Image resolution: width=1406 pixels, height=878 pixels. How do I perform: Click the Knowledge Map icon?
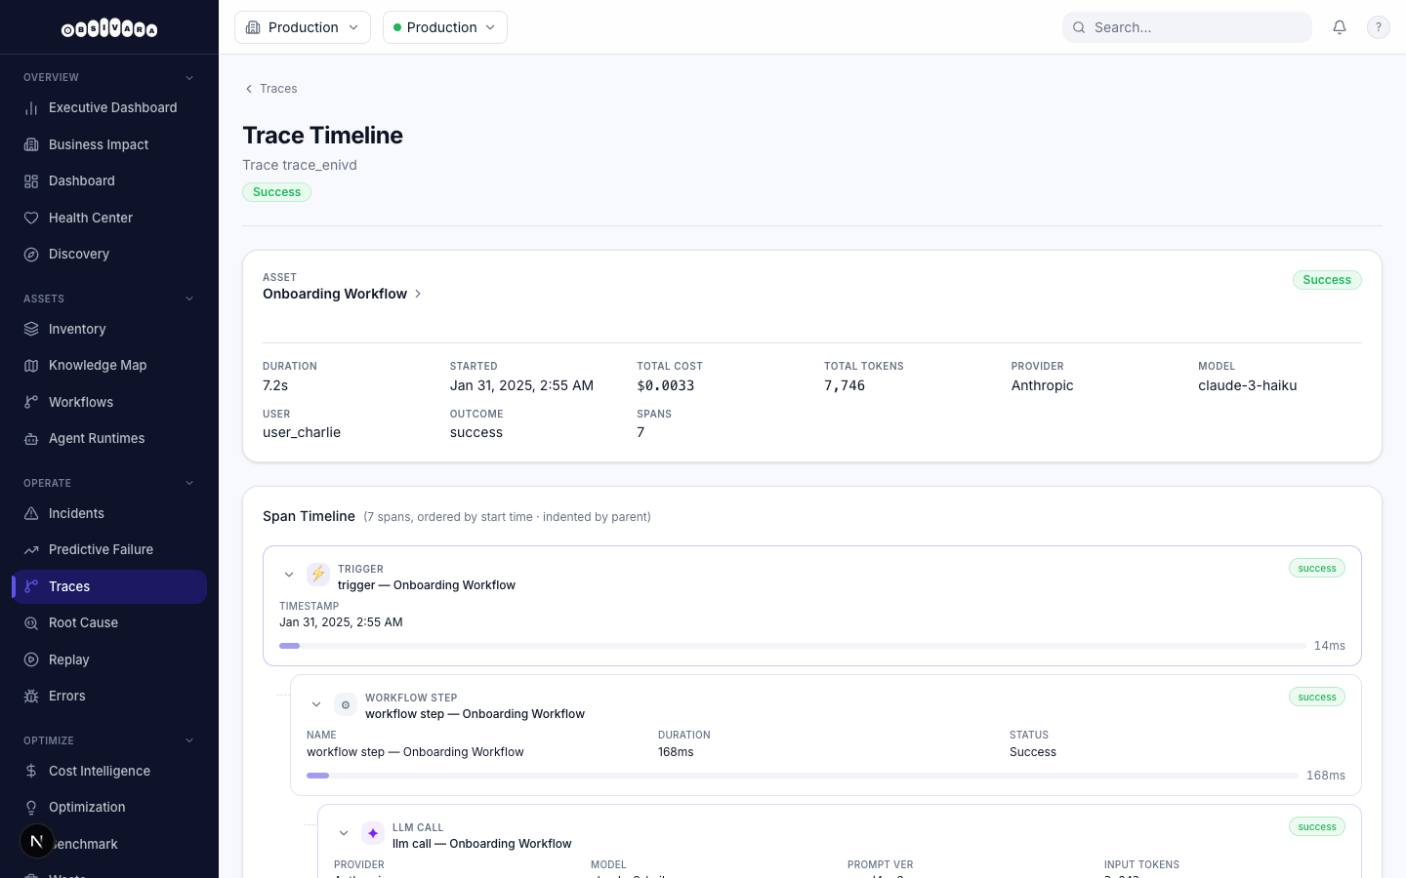(x=31, y=366)
